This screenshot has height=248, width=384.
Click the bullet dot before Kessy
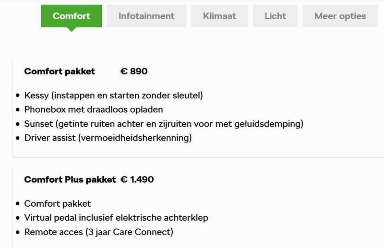point(18,96)
